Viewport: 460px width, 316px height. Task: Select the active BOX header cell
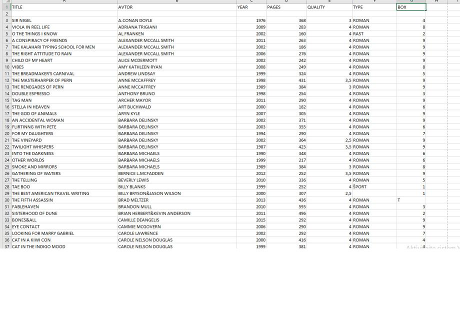[410, 7]
